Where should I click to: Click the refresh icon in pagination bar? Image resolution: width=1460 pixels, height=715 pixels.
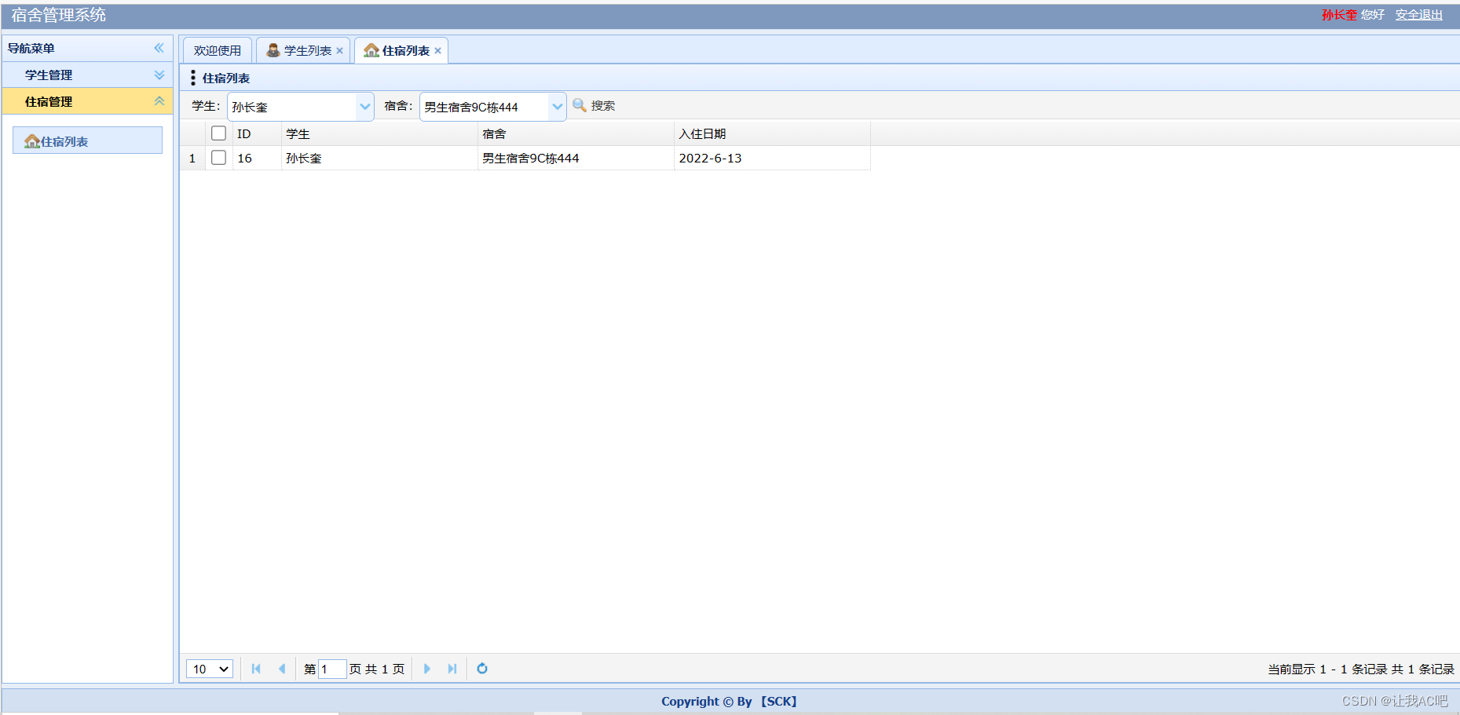482,669
